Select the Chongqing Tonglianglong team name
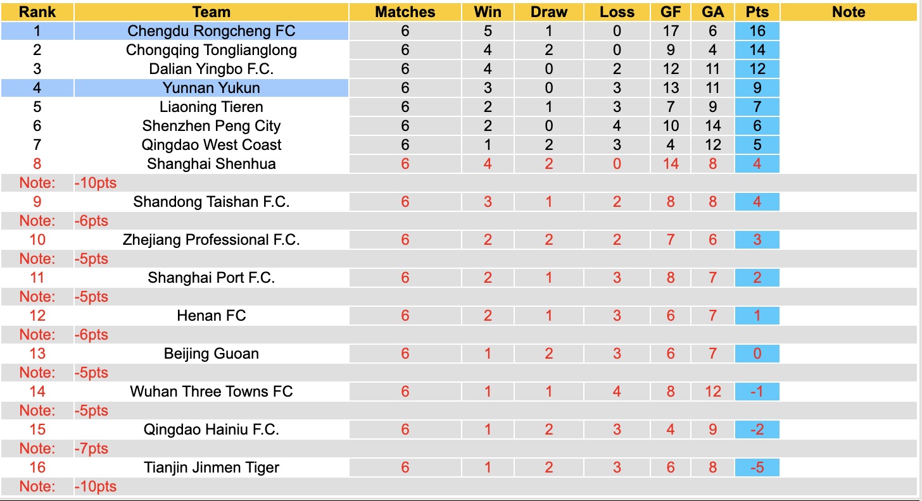The width and height of the screenshot is (922, 501). [211, 50]
